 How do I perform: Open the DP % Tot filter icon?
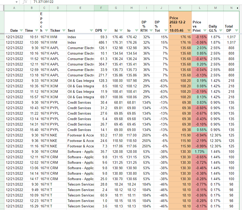click(x=166, y=31)
